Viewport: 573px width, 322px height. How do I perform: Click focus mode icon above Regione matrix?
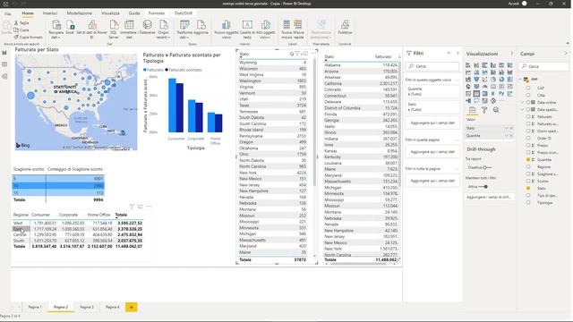point(141,207)
